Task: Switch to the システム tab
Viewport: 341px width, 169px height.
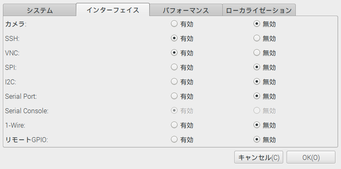Action: coord(39,10)
